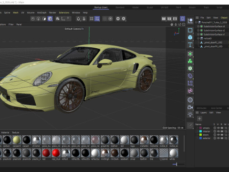The width and height of the screenshot is (229, 172).
Task: Click the purple Redshift icon on toolbar
Action: (183, 19)
